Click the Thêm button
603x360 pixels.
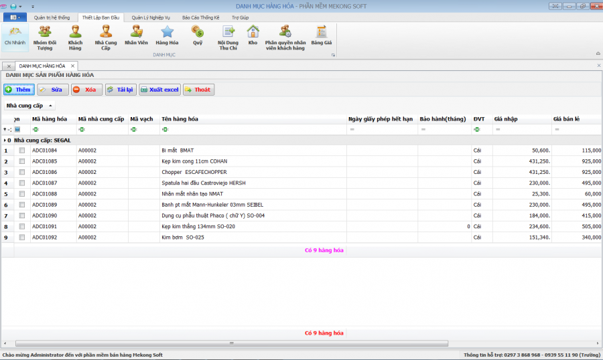pyautogui.click(x=19, y=90)
